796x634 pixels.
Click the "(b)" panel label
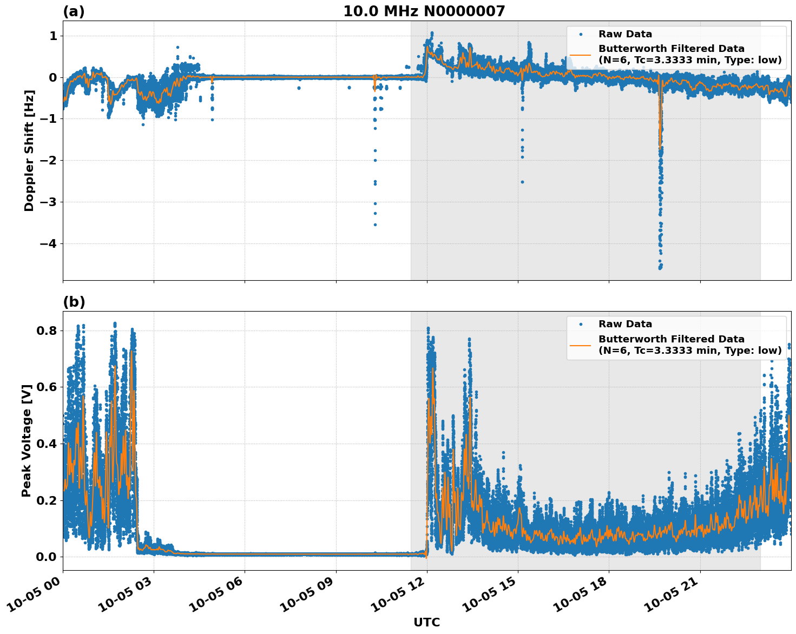click(74, 302)
